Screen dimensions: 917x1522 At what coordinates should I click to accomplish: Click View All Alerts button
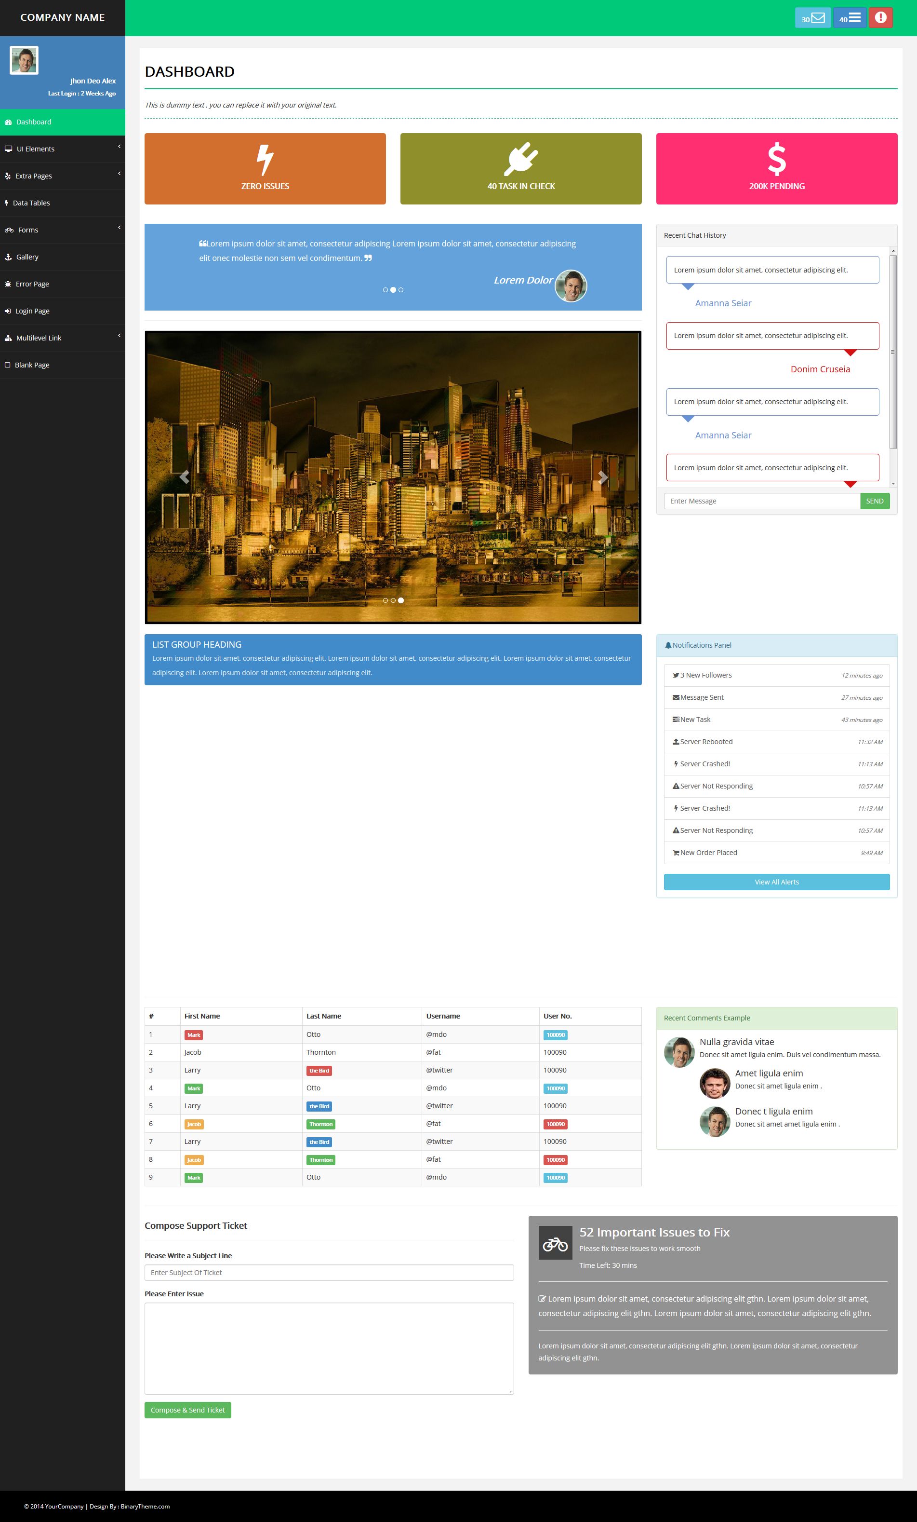776,882
